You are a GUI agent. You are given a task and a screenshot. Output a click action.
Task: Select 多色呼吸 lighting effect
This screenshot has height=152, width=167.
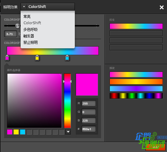(30, 29)
